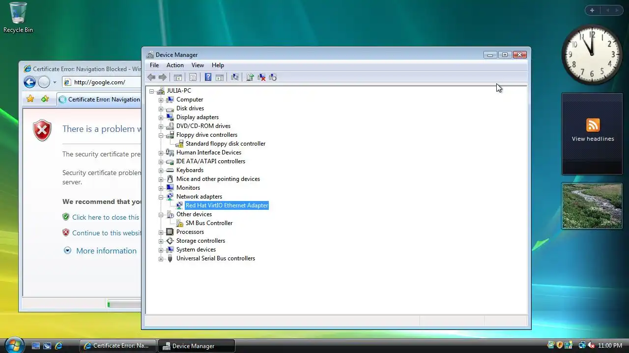Click the JULIA-PC computer icon in tree
The image size is (629, 353).
coord(161,91)
